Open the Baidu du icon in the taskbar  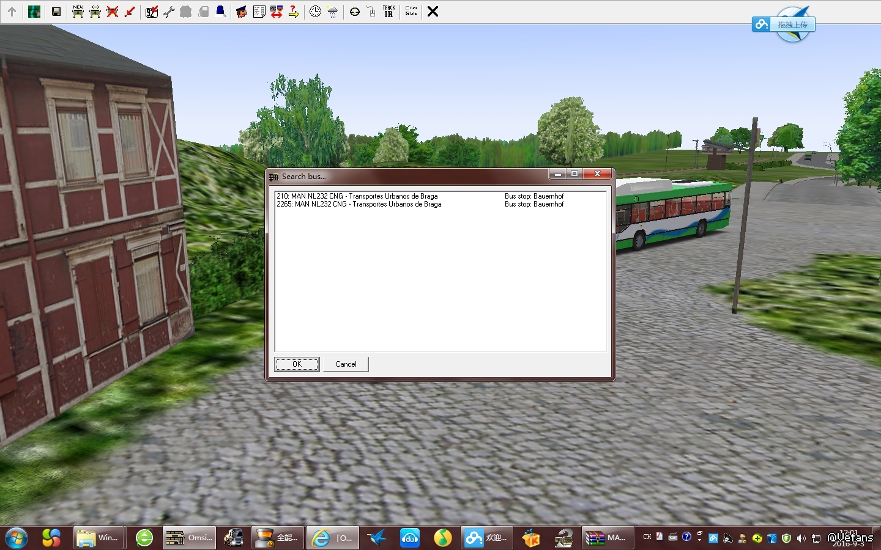pos(410,538)
